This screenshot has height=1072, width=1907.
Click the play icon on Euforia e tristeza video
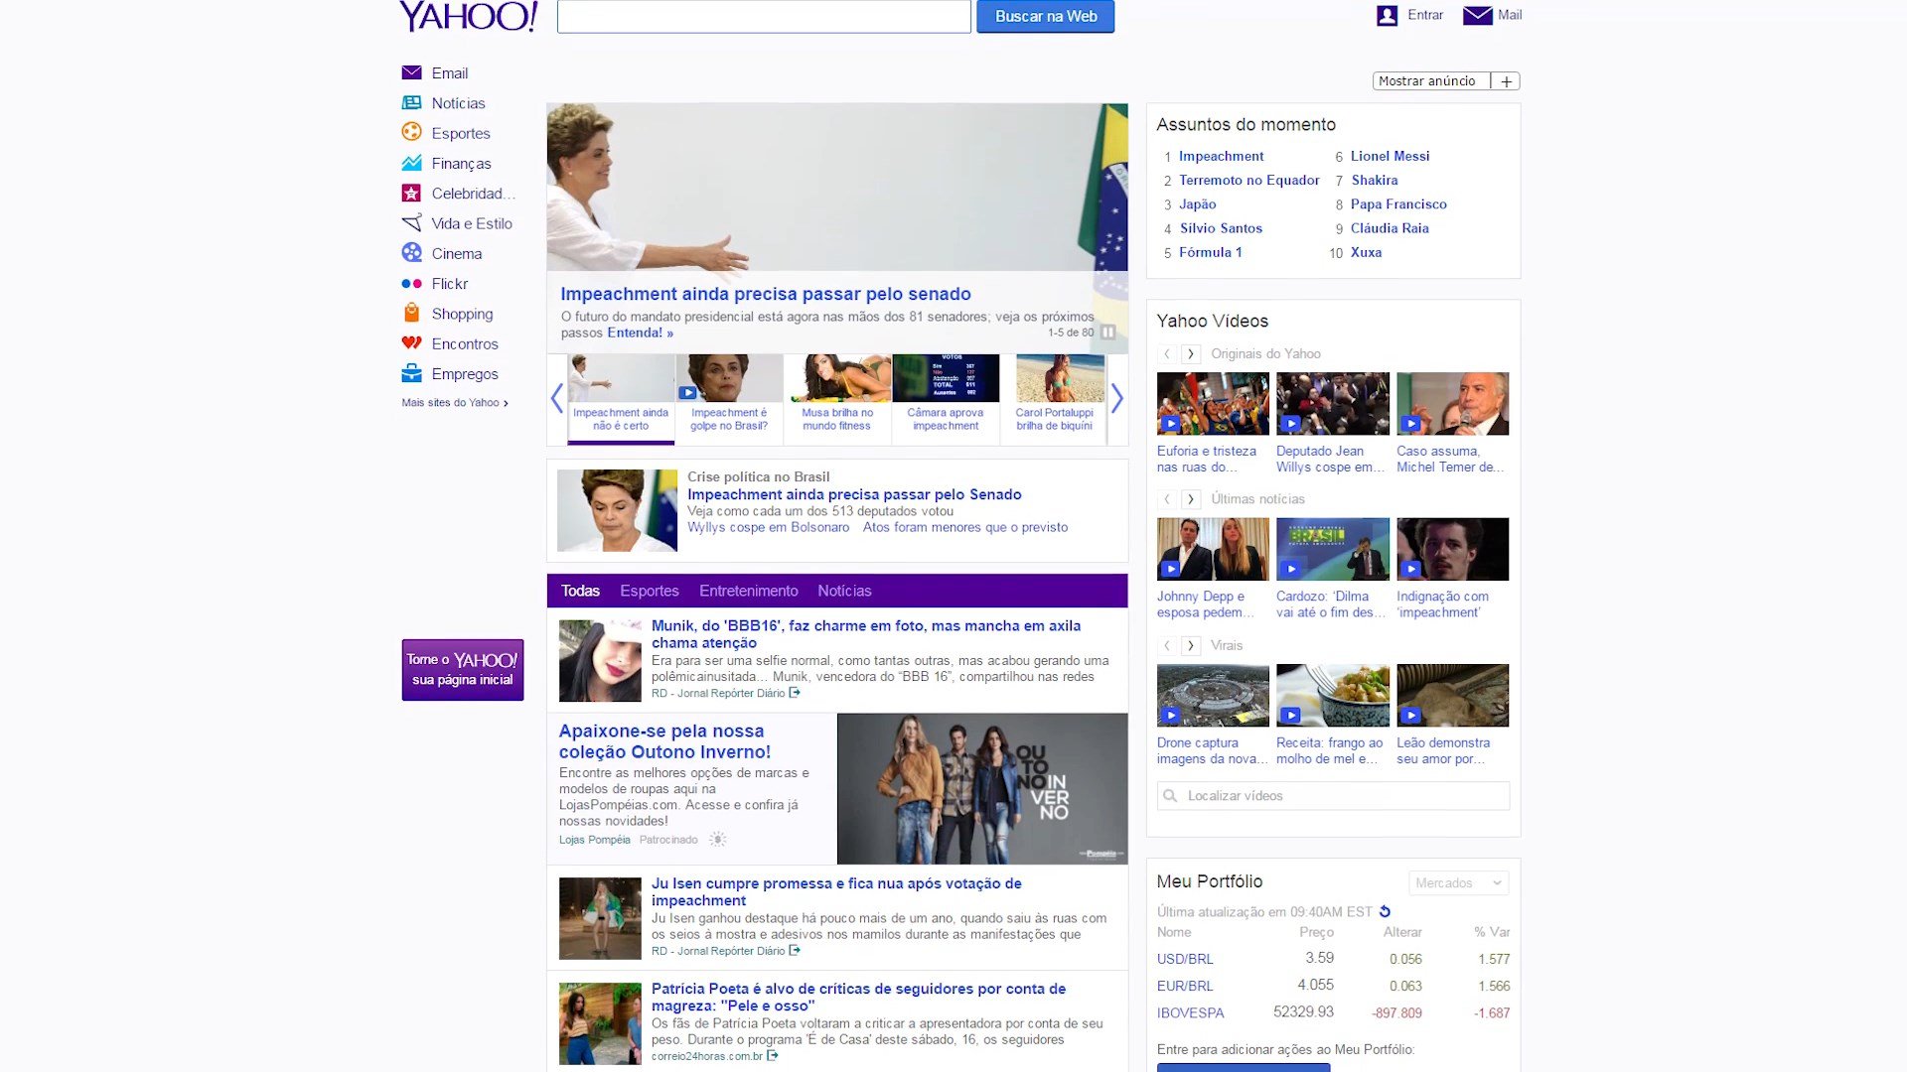click(x=1170, y=424)
